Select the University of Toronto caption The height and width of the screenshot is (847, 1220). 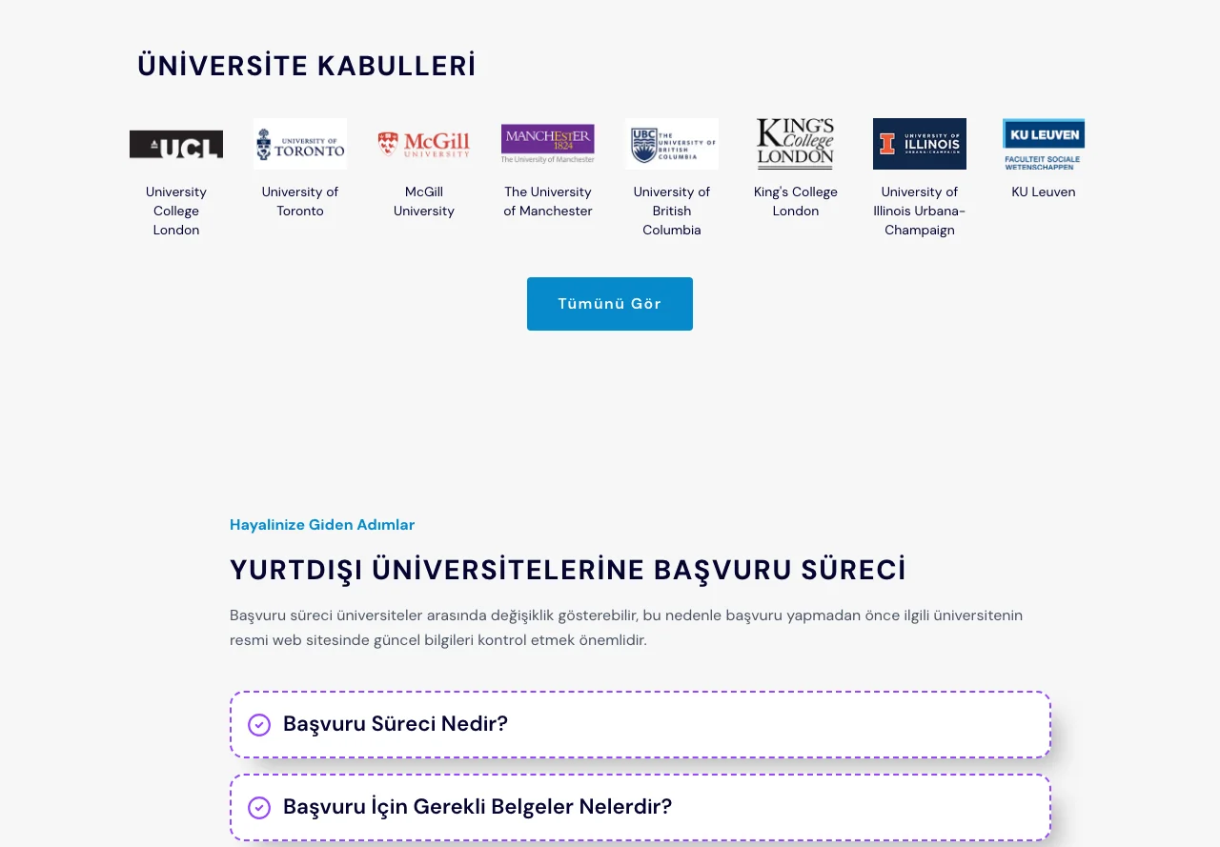(300, 201)
